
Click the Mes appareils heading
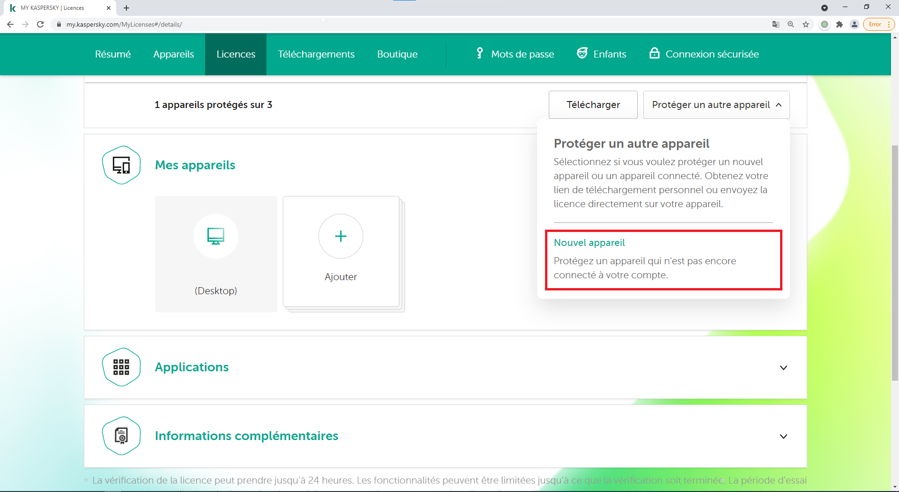(195, 165)
